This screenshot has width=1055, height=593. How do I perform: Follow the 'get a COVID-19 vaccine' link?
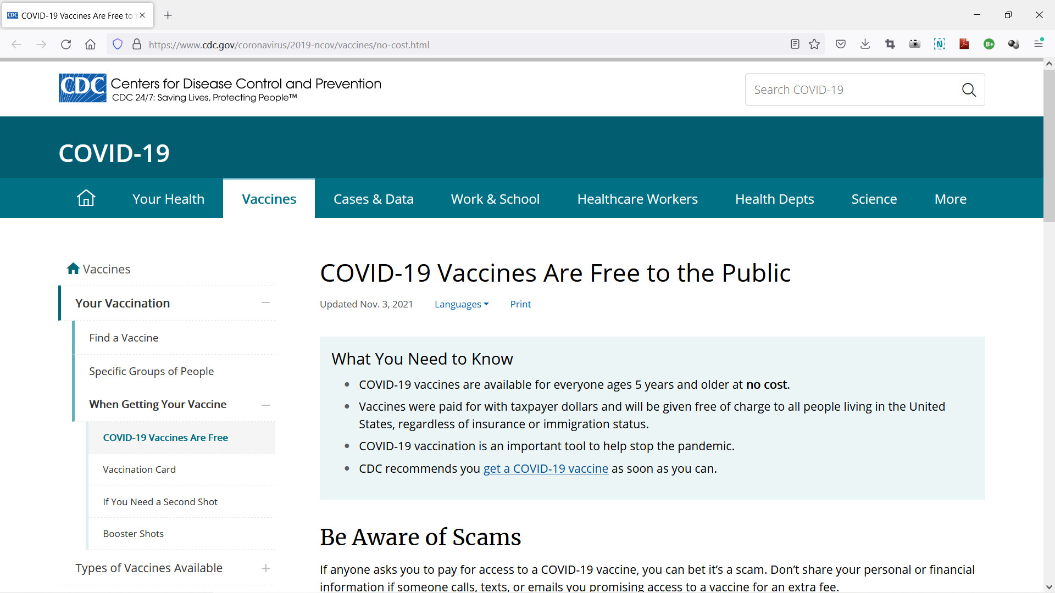546,469
